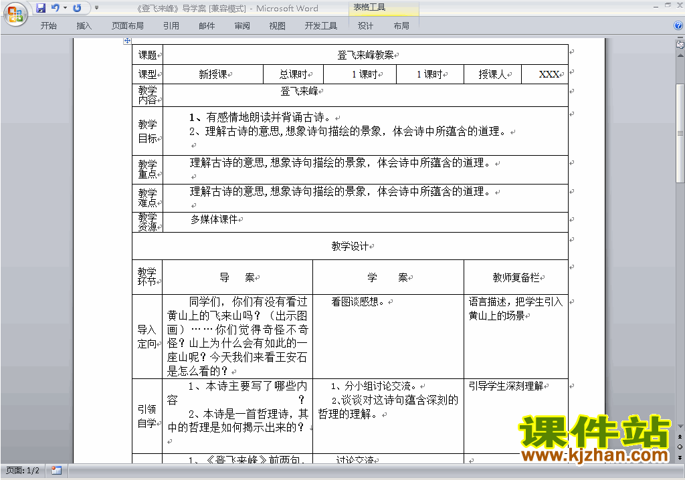
Task: Click the 多媒体课件 text
Action: (x=214, y=219)
